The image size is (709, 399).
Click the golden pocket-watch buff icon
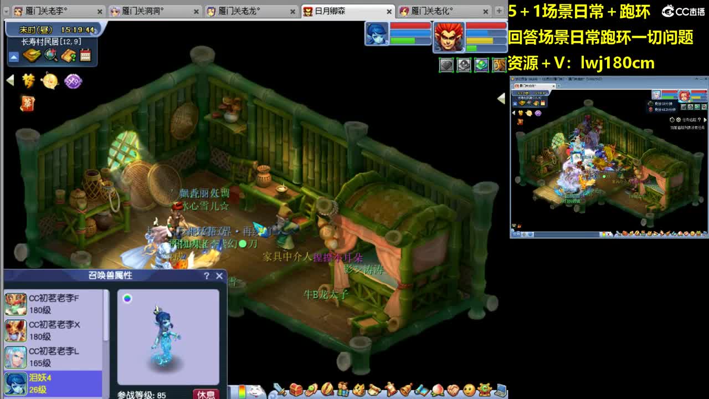tap(50, 81)
